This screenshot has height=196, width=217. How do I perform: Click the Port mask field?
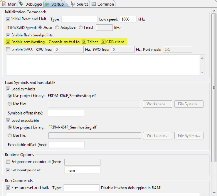(x=178, y=49)
